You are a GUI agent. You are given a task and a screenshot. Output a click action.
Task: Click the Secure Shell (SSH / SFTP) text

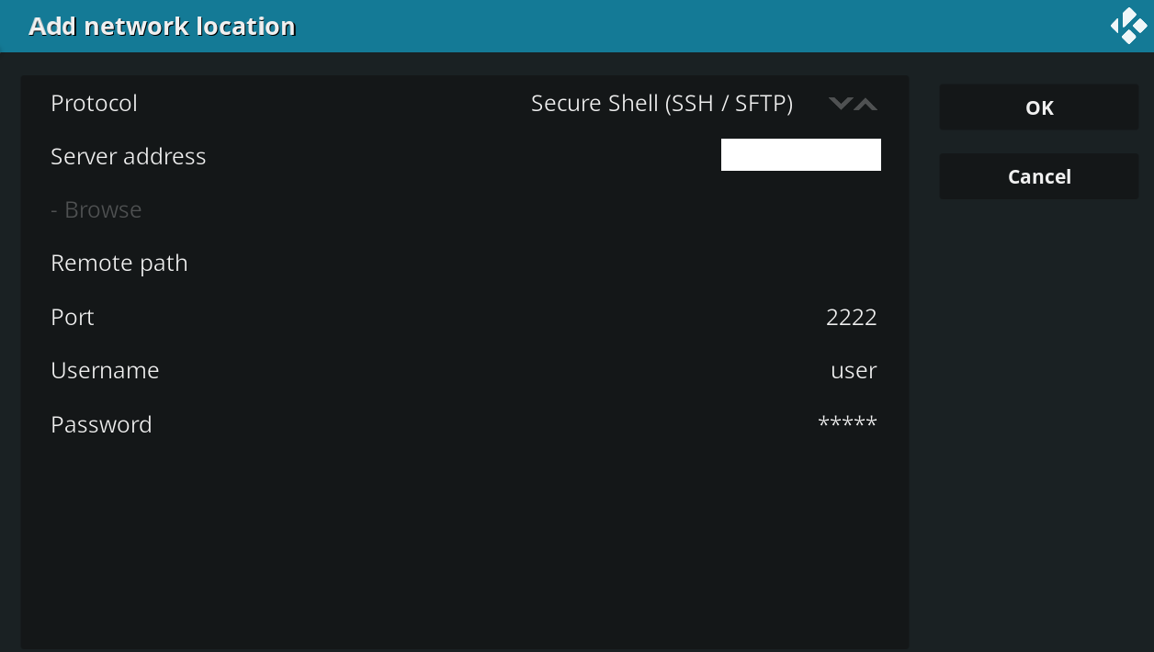coord(661,103)
